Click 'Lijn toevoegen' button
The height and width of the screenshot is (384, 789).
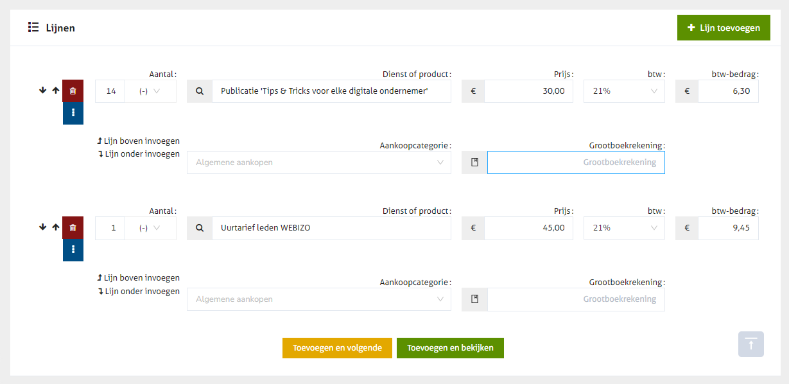[723, 28]
